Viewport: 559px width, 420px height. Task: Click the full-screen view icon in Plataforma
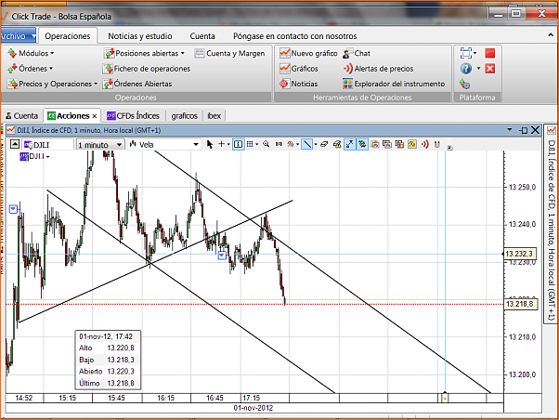tap(466, 53)
